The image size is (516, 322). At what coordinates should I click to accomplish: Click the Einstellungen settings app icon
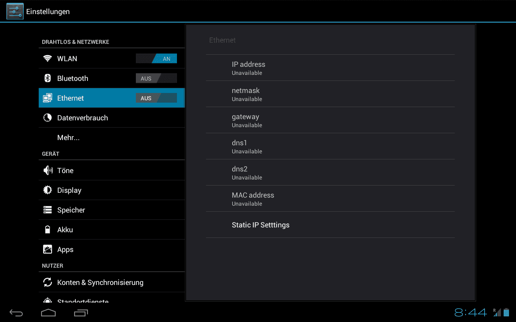pyautogui.click(x=15, y=11)
